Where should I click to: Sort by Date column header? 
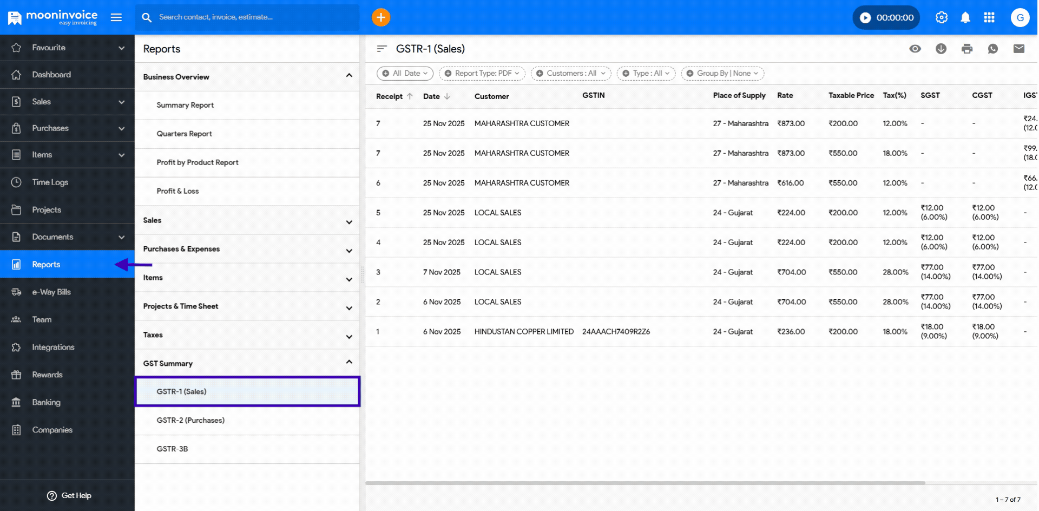pyautogui.click(x=437, y=96)
